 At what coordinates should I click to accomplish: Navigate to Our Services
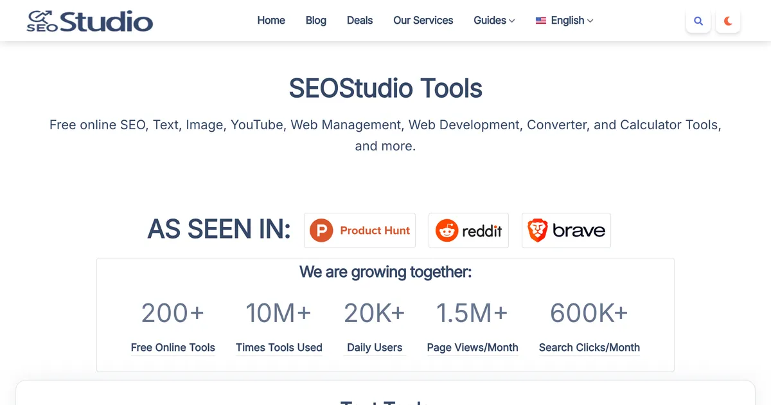423,20
